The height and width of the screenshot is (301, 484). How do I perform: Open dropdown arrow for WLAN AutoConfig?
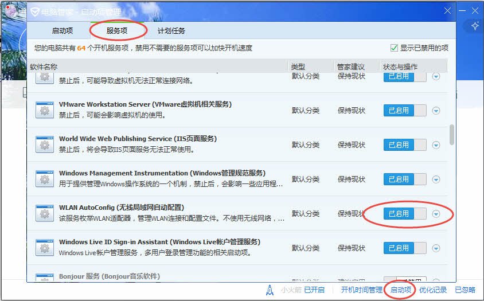point(436,214)
